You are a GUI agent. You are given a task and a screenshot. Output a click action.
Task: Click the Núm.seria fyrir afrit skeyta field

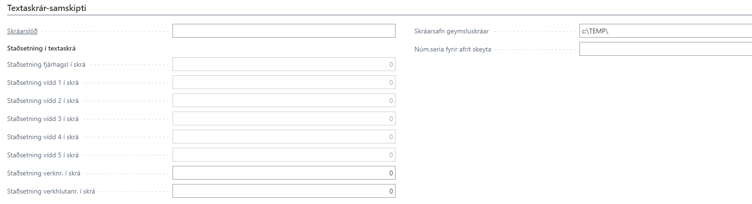click(x=665, y=49)
